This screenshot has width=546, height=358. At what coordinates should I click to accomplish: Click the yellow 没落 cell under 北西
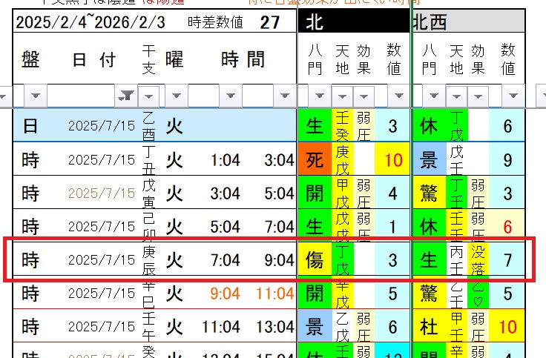(479, 259)
